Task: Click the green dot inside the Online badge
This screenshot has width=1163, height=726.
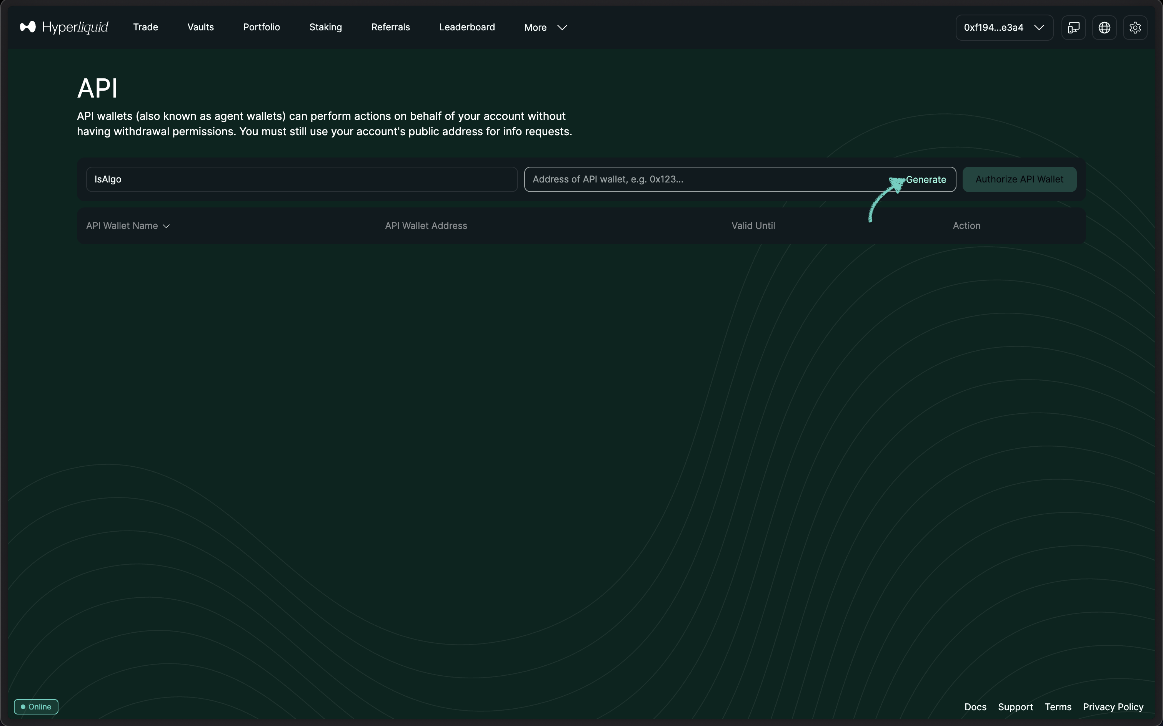Action: [x=23, y=706]
